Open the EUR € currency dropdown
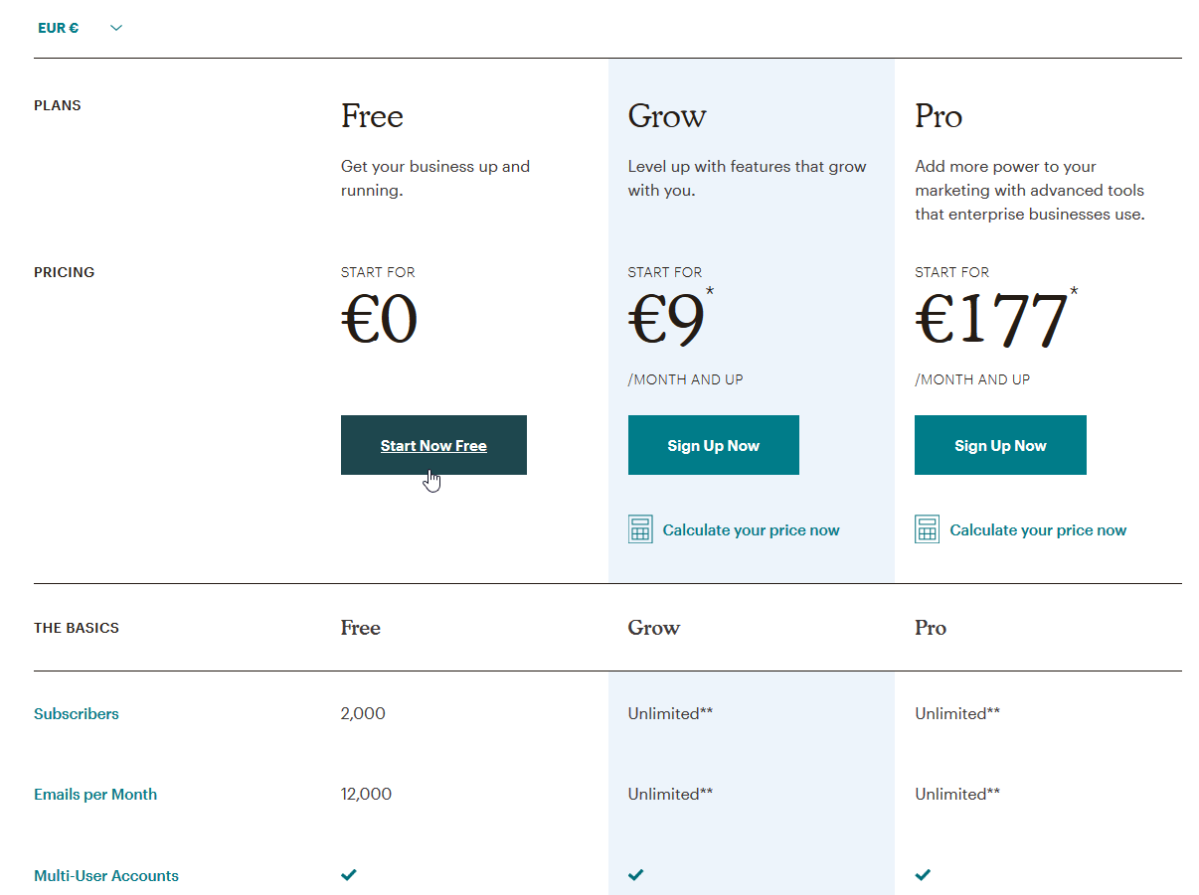This screenshot has height=895, width=1199. click(59, 28)
